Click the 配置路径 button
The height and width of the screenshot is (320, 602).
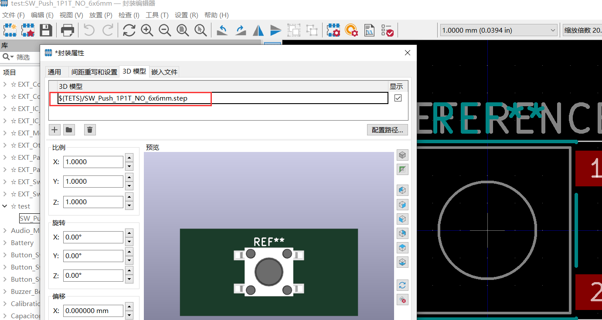(387, 129)
